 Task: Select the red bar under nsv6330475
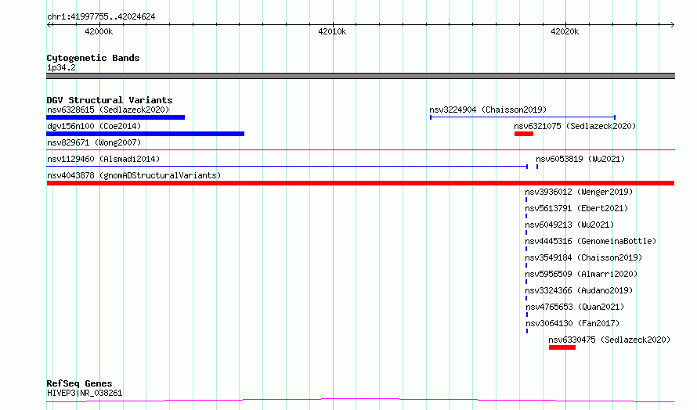(562, 347)
